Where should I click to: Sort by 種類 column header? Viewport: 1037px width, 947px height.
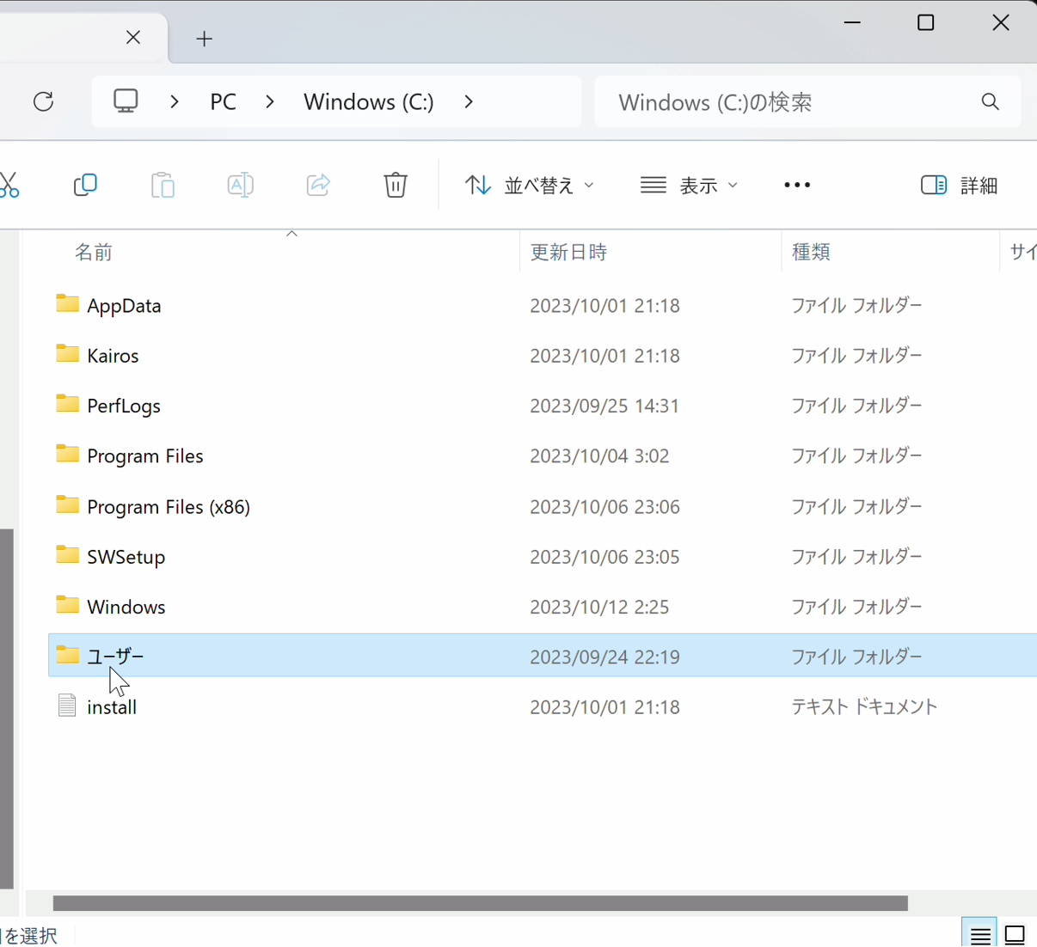pyautogui.click(x=811, y=252)
